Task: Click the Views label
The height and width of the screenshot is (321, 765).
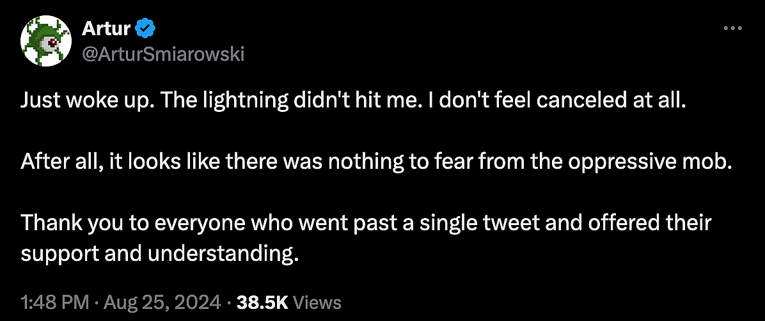Action: click(x=318, y=302)
